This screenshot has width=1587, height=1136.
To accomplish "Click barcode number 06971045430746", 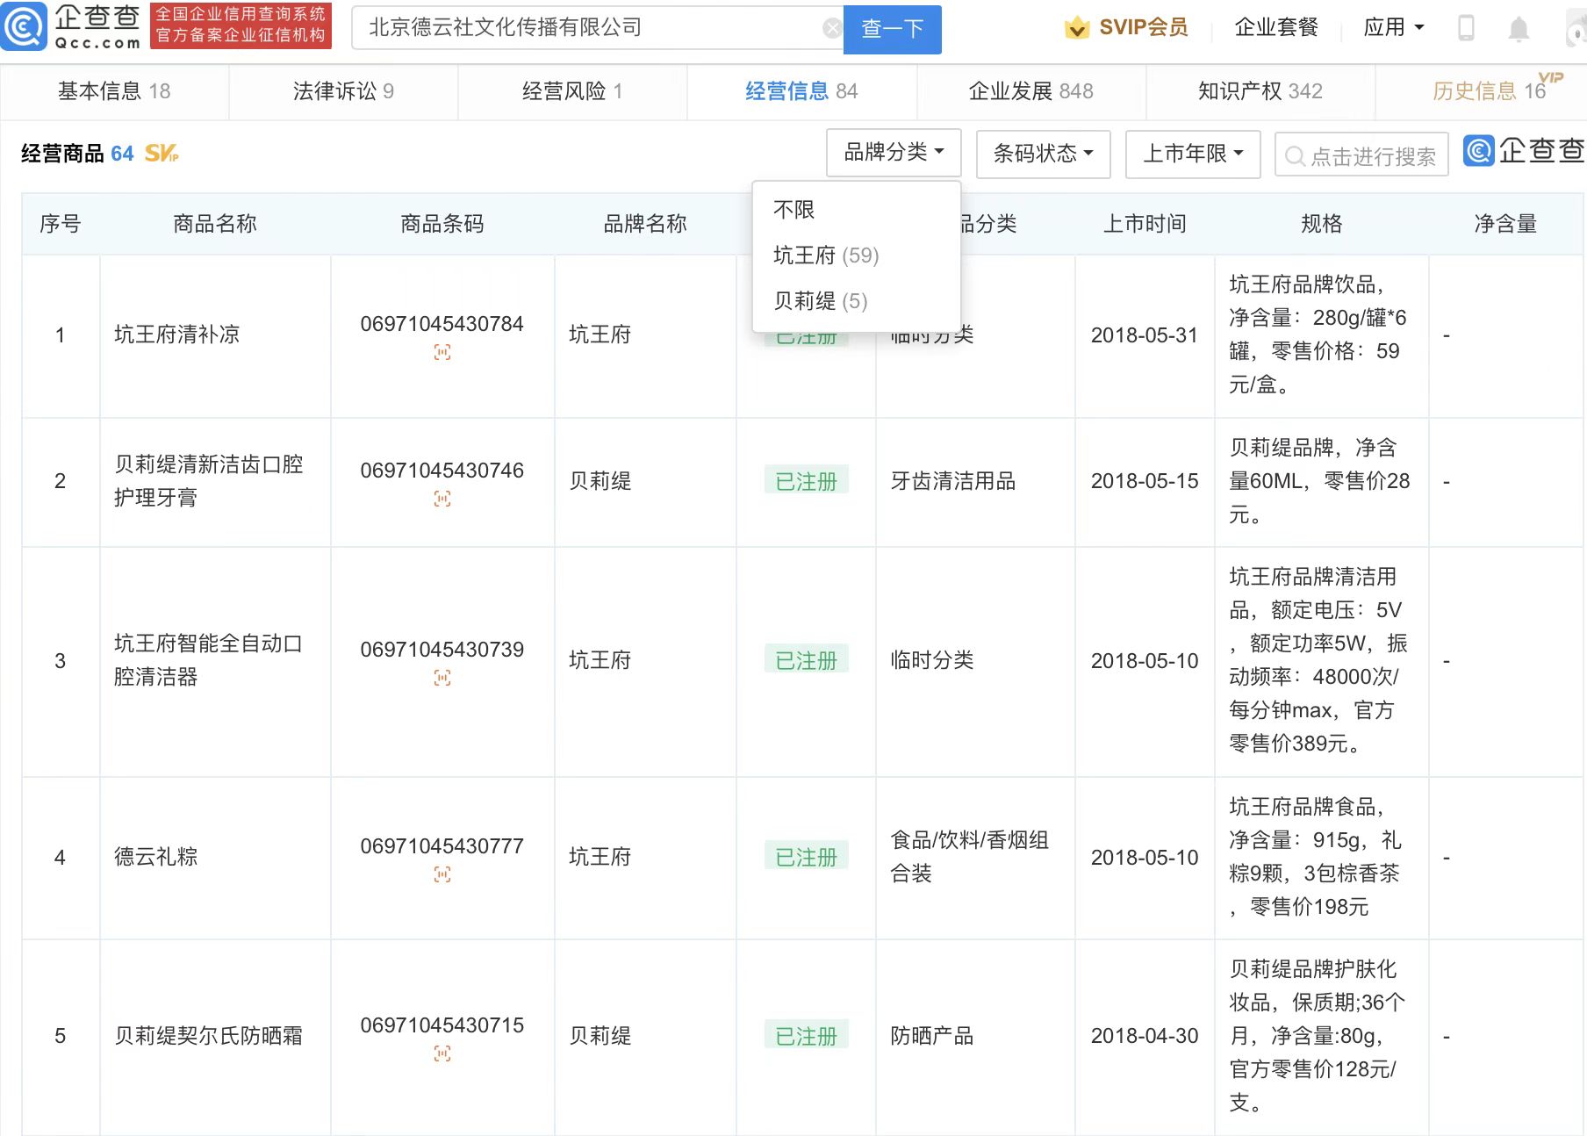I will 442,471.
